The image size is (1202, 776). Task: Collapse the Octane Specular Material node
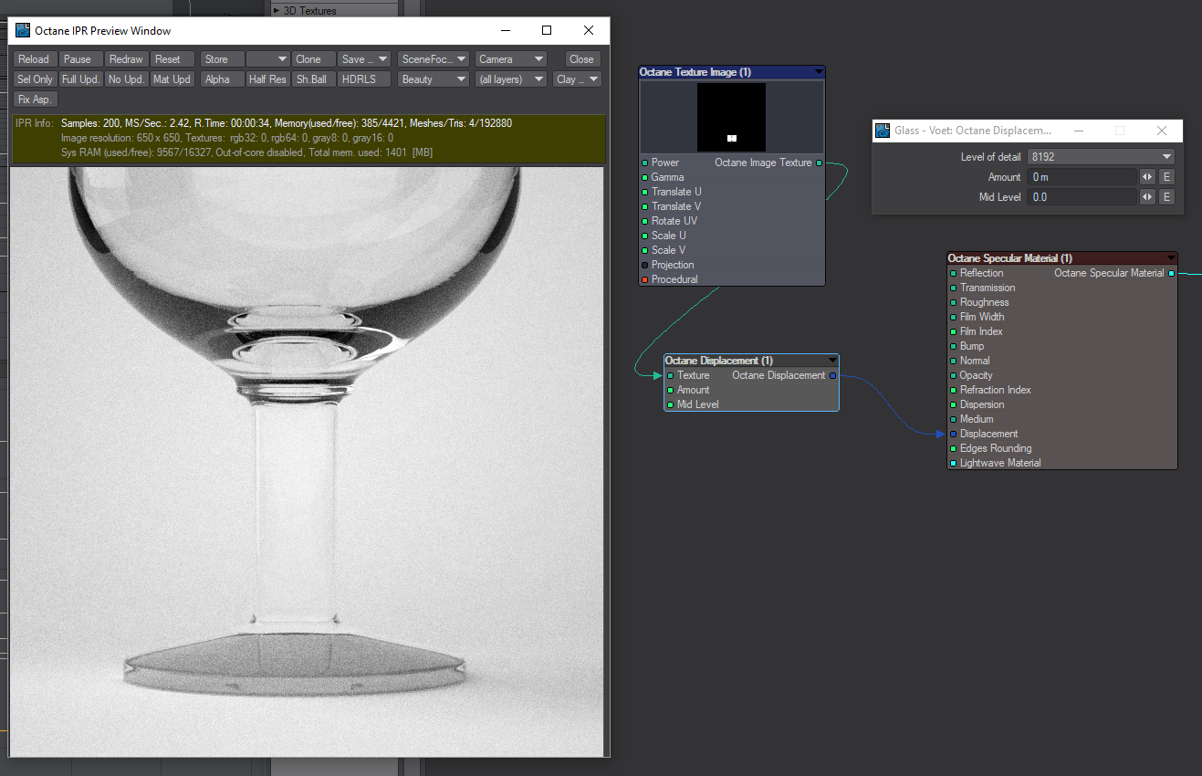1171,258
